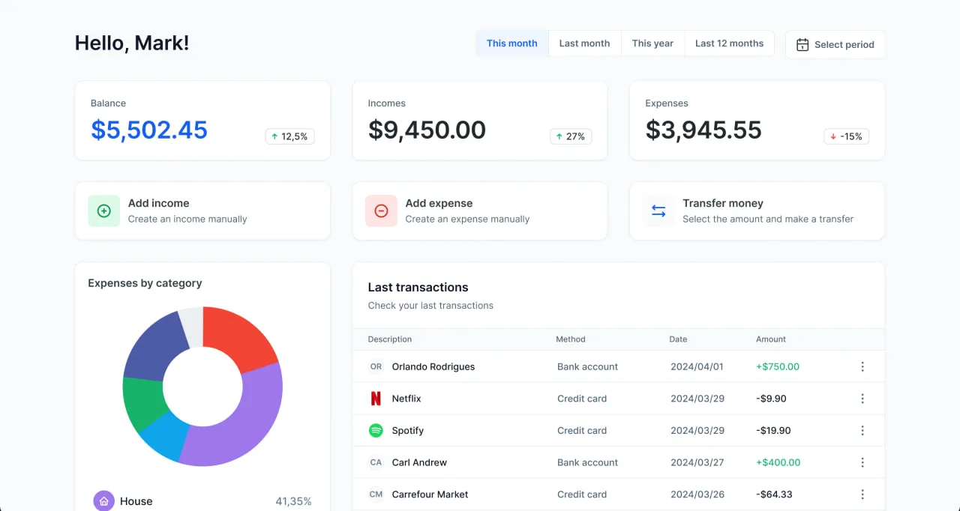Click the Incomes 27% up badge
Screen dimensions: 960x511
[571, 136]
